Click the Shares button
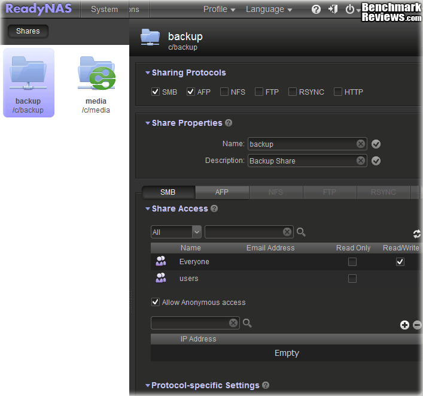This screenshot has height=396, width=423. pos(28,31)
